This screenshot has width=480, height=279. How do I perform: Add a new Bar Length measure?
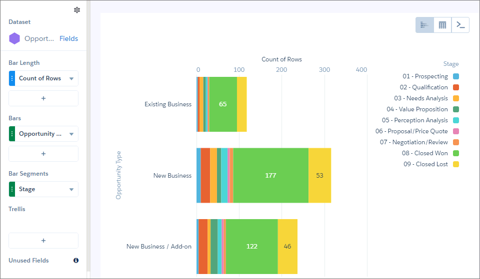43,98
